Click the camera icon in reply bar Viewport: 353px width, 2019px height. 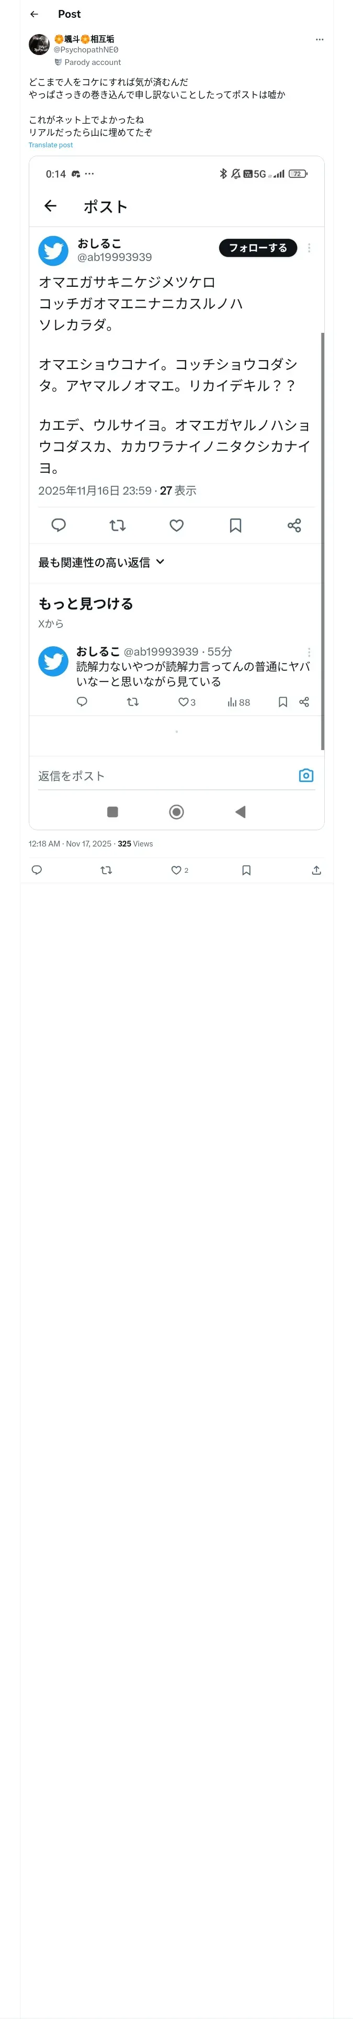tap(306, 775)
